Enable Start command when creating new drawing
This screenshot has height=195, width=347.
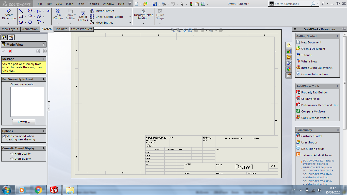(x=4, y=136)
